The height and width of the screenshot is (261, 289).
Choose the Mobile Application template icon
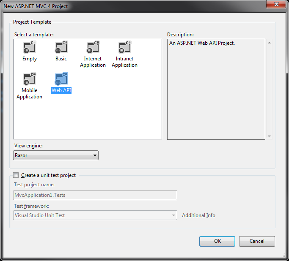tap(30, 79)
